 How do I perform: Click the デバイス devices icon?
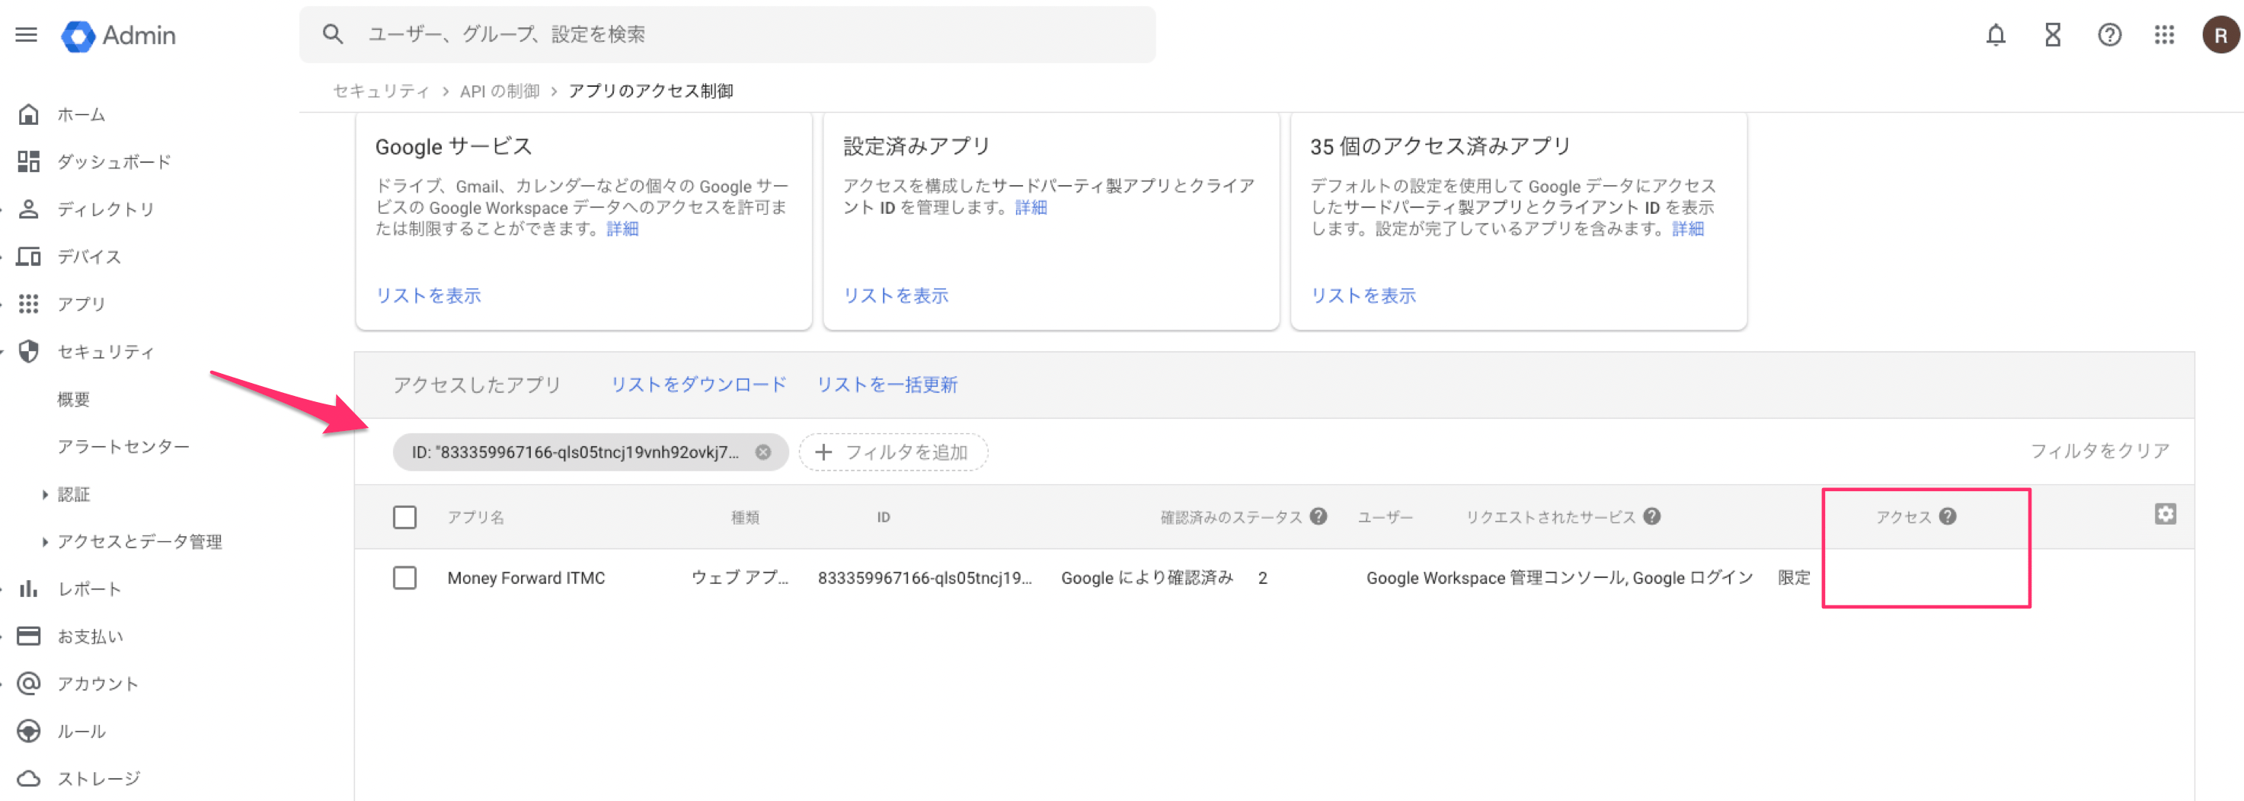point(29,256)
